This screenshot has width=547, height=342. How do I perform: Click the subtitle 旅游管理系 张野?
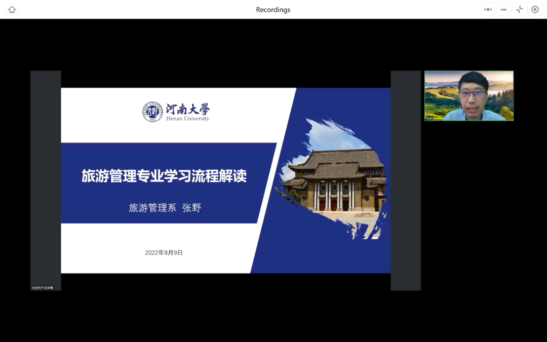165,208
